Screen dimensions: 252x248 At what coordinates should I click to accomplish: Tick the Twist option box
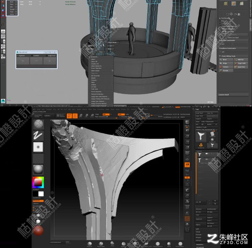[16, 12]
